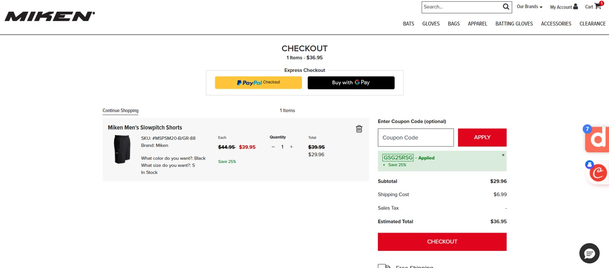This screenshot has width=609, height=268.
Task: Open the GLOVES menu
Action: click(431, 24)
